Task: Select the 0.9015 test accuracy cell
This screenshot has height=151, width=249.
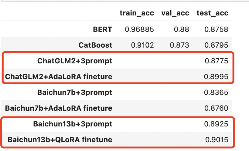Action: click(217, 140)
